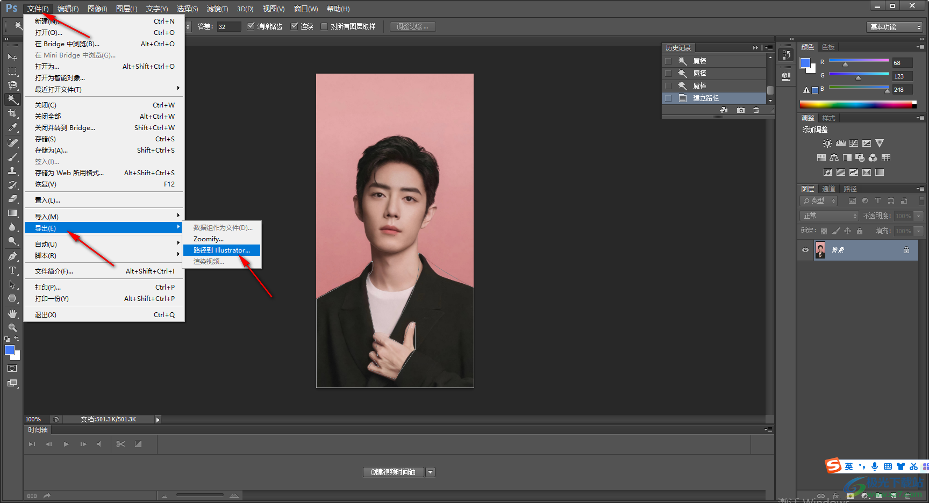The width and height of the screenshot is (929, 503).
Task: Expand the dropdown beside 创建视频时间轴
Action: point(430,472)
